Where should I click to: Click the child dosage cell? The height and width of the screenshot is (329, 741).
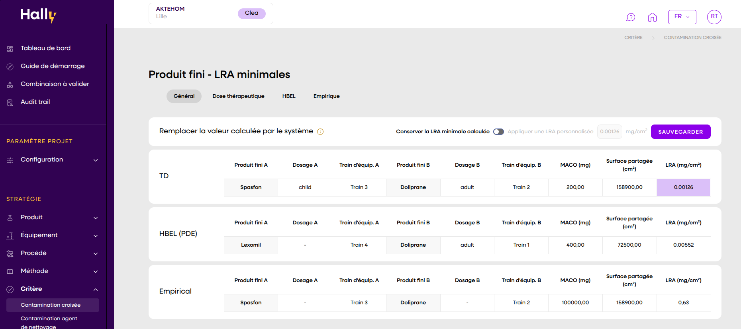pyautogui.click(x=305, y=187)
